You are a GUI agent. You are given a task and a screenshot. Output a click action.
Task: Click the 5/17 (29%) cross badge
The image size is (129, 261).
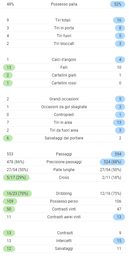[16, 178]
